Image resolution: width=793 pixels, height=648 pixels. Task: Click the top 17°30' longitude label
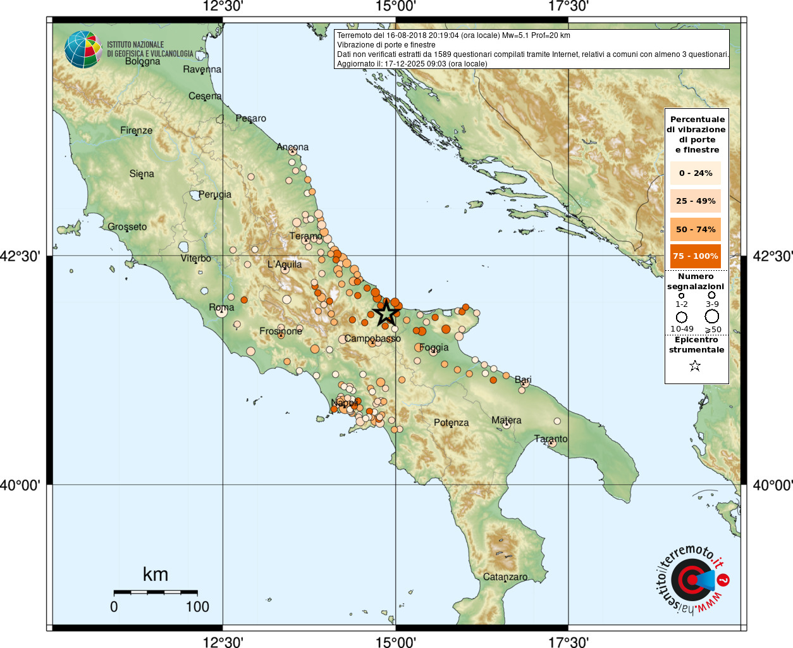569,6
